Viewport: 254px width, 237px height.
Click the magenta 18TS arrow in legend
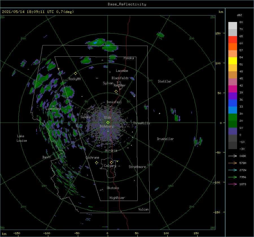coord(233,184)
